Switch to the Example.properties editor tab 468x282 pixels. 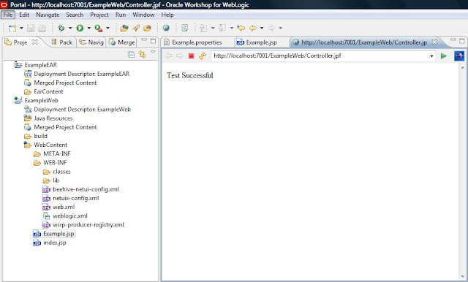tap(193, 42)
